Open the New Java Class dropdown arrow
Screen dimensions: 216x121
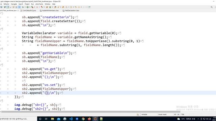[x=52, y=7]
